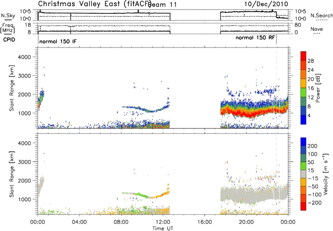The height and width of the screenshot is (231, 333).
Task: Click the 'Power [dB]' colorbar title
Action: point(318,88)
